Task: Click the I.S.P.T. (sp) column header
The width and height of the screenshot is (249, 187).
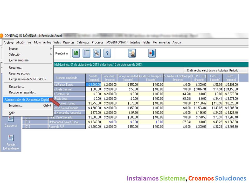Action: [x=199, y=78]
